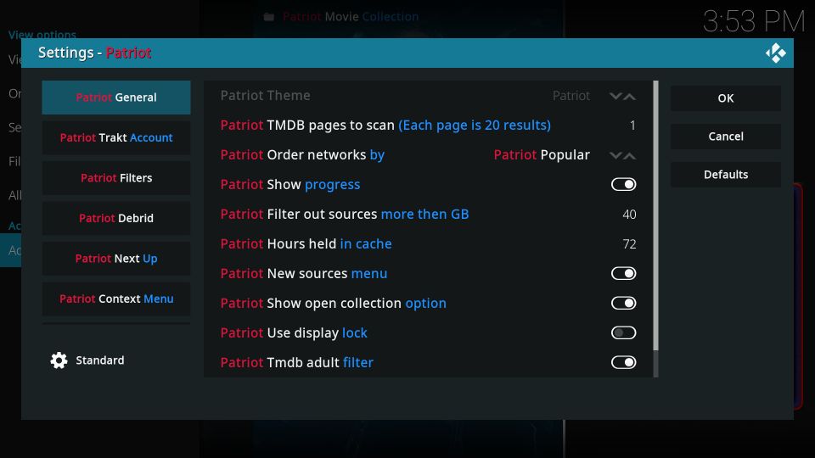
Task: Click the Cancel button
Action: 726,136
